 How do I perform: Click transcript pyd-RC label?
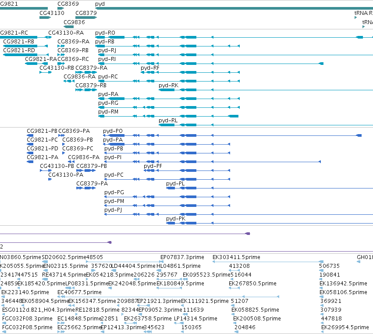[x=108, y=77]
